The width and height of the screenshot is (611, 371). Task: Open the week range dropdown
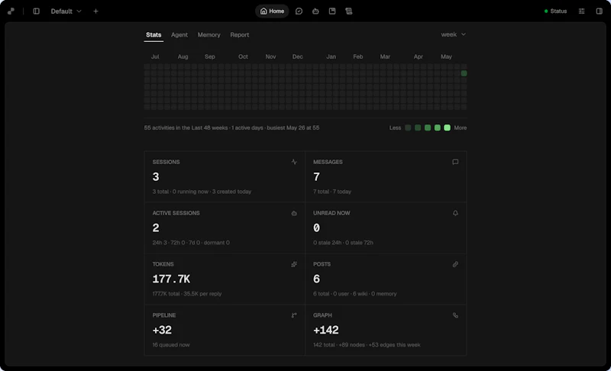point(453,34)
